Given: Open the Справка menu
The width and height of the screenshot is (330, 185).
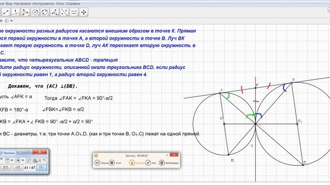Looking at the screenshot, I should click(x=73, y=4).
